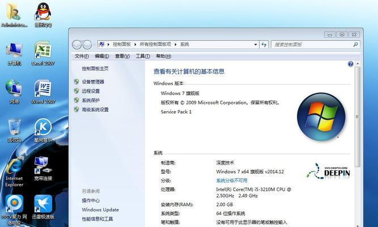Click the shield icon beside 远程设置

tap(77, 91)
